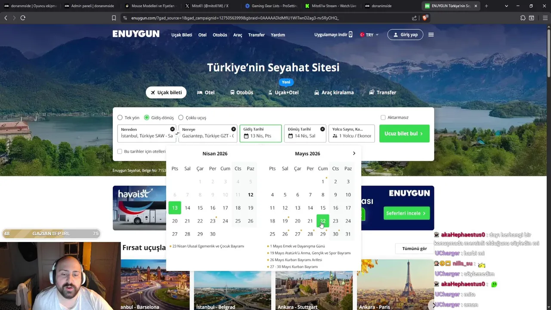The image size is (551, 310).
Task: Clear the Nereden field with X icon
Action: coord(172,129)
